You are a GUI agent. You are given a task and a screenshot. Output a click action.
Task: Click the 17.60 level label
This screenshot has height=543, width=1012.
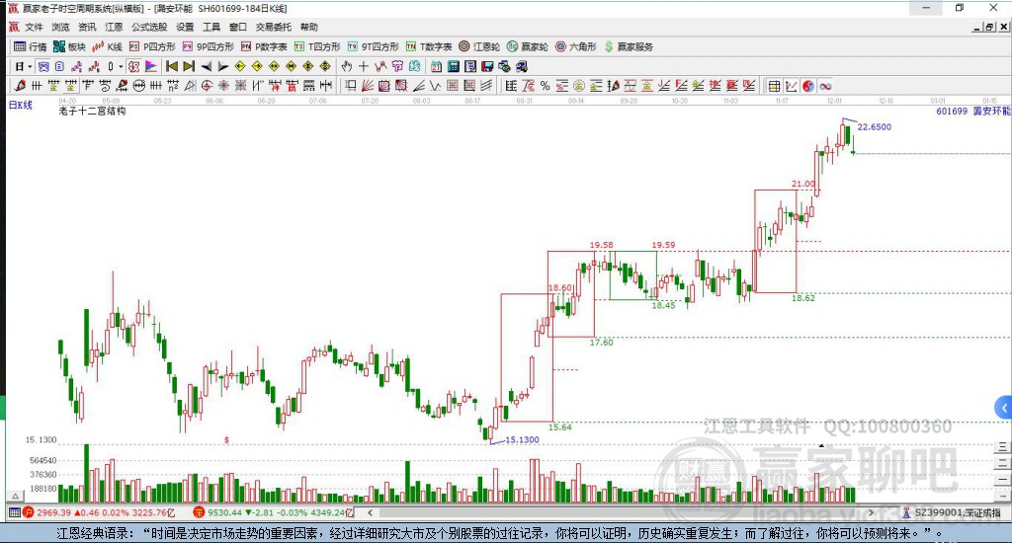pos(601,343)
